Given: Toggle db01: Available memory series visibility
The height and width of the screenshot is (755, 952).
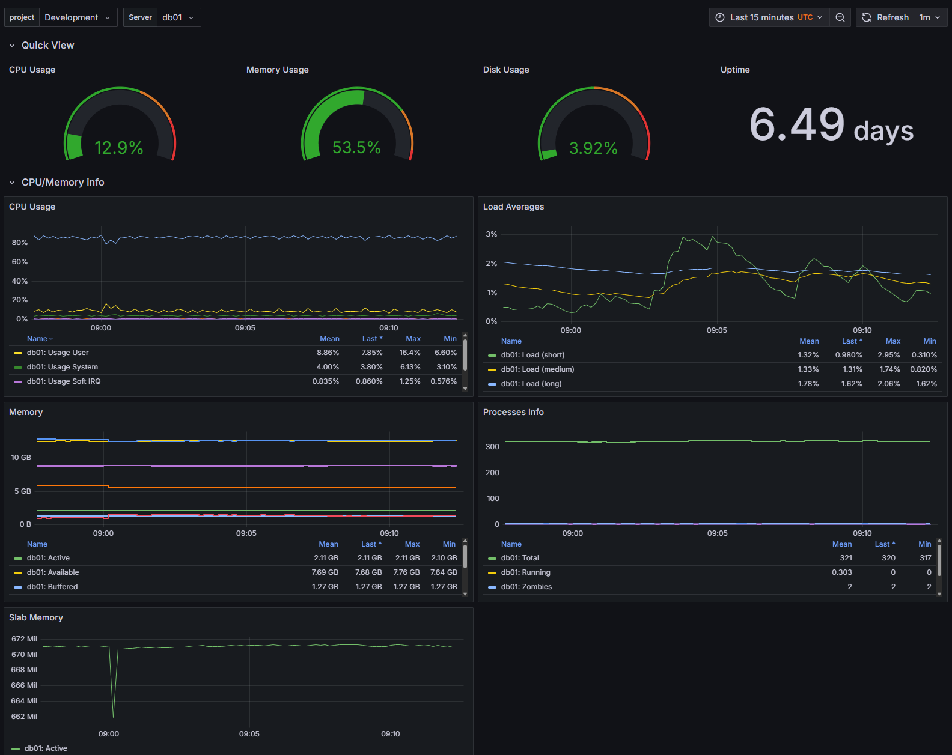Looking at the screenshot, I should coord(53,572).
